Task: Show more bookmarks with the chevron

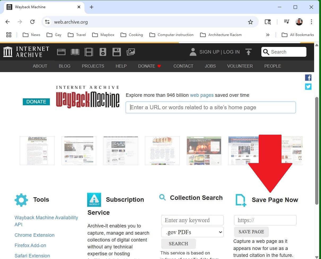Action: pyautogui.click(x=268, y=35)
